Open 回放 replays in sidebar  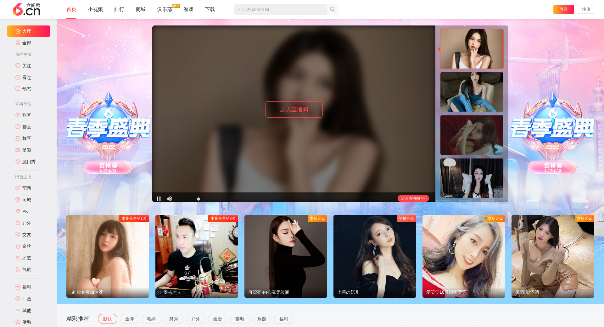[x=26, y=299]
